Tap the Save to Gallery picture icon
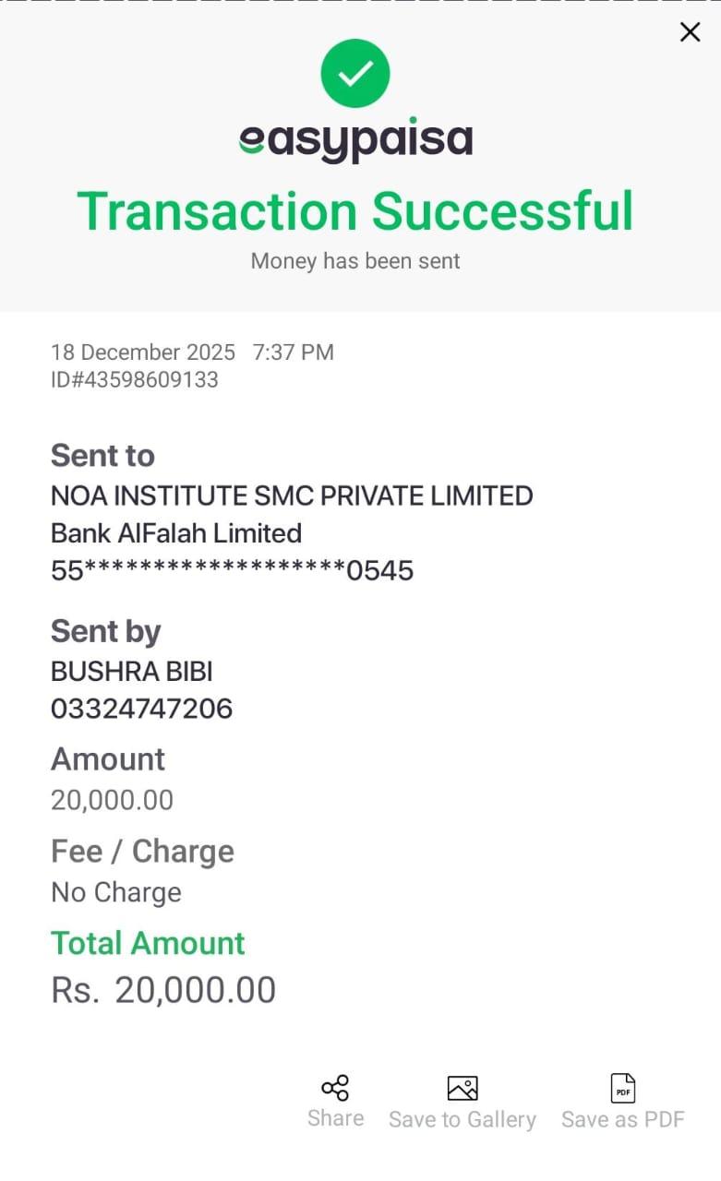 (x=462, y=1088)
